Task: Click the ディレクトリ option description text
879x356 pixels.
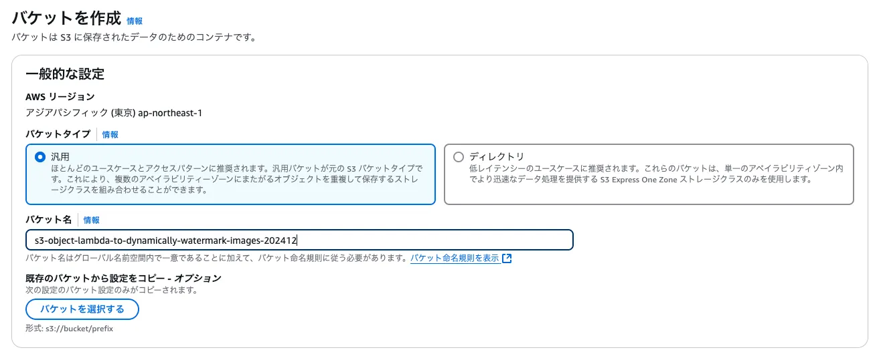Action: click(656, 174)
